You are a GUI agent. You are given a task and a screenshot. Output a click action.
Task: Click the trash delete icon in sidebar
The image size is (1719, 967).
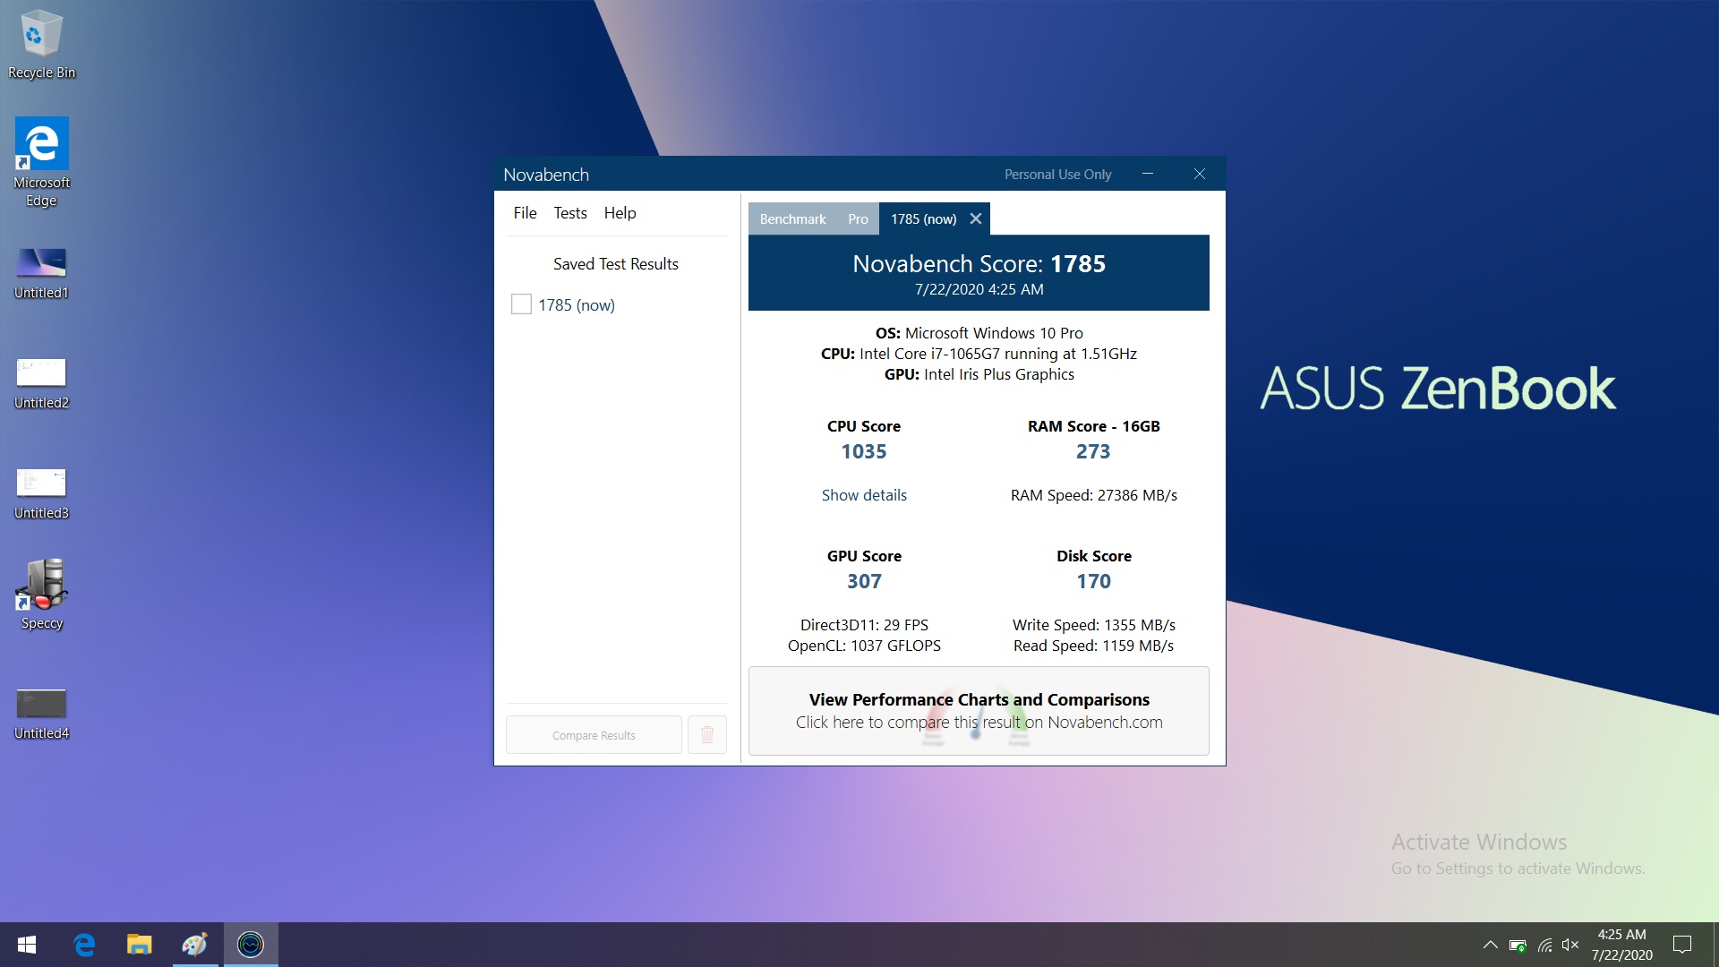pos(706,735)
